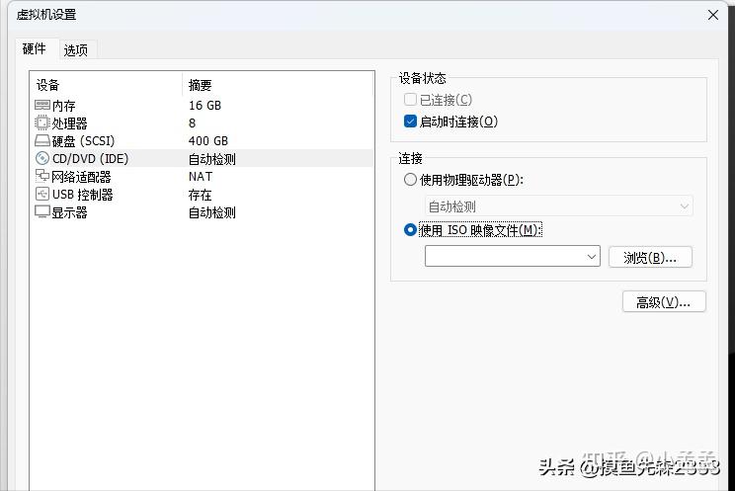Click the 设备 column header
The width and height of the screenshot is (735, 491).
coord(47,85)
